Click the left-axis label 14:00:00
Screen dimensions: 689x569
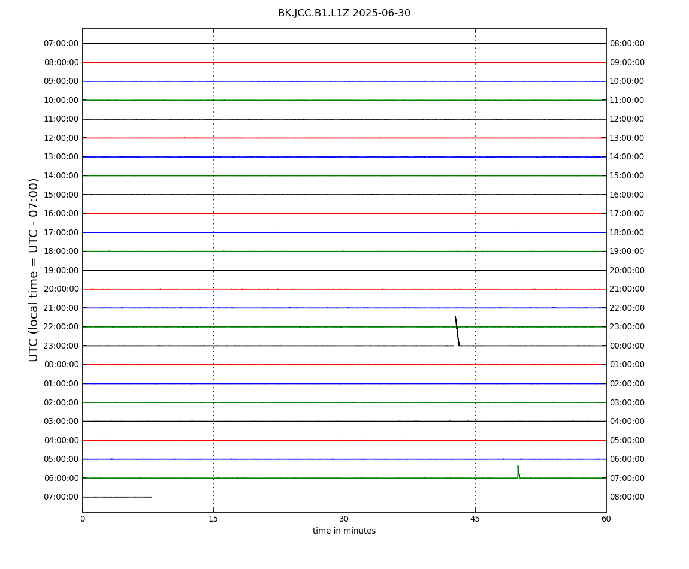pos(62,175)
